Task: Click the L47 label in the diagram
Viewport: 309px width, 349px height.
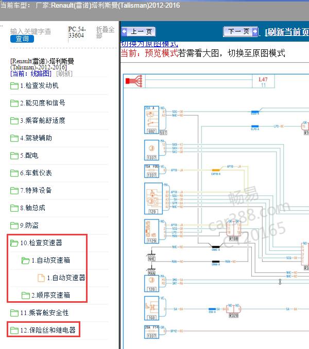Action: point(263,80)
